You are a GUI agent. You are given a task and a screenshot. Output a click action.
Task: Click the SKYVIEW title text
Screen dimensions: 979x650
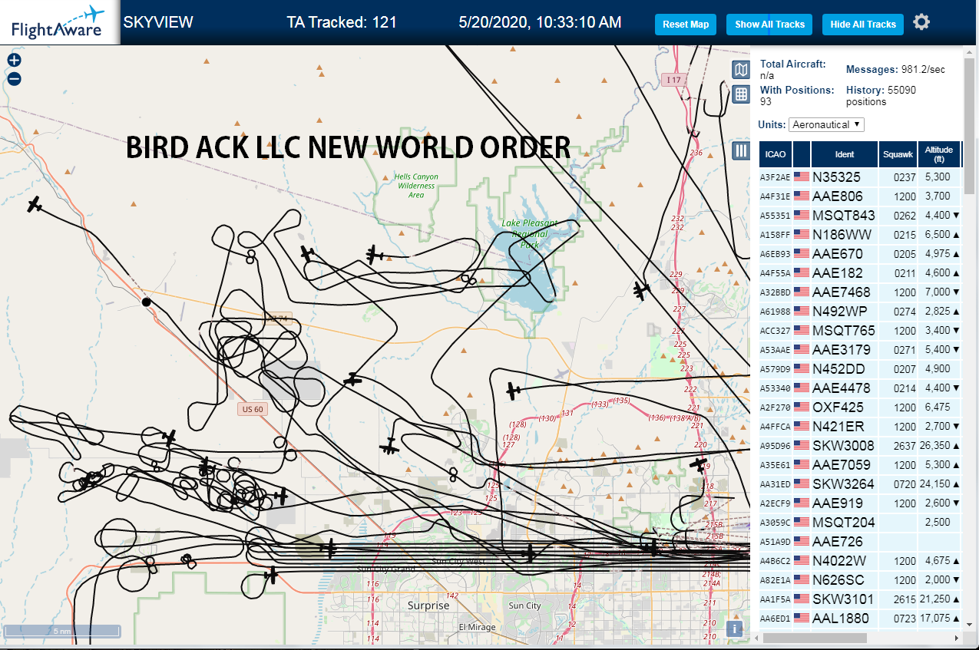coord(158,22)
